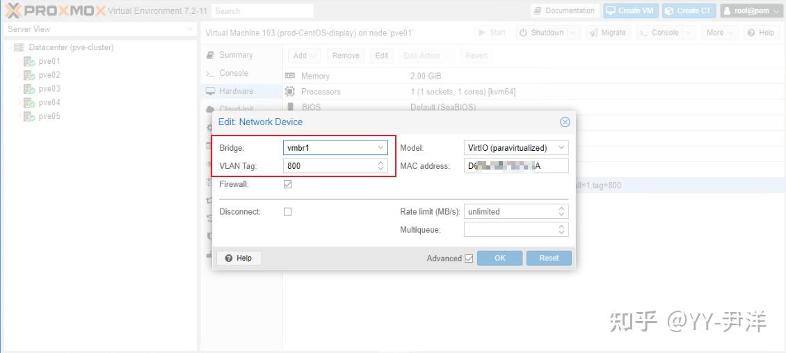Click the Reset button in dialog
Viewport: 786px width, 353px height.
(x=549, y=258)
